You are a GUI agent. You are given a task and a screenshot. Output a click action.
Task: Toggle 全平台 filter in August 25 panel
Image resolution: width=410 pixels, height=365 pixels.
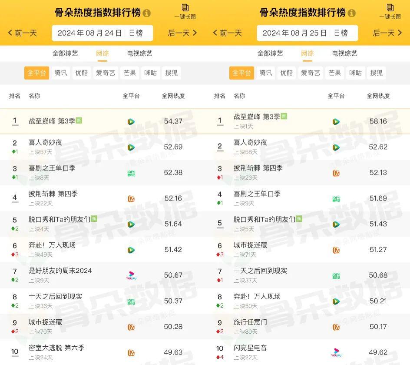click(x=241, y=73)
